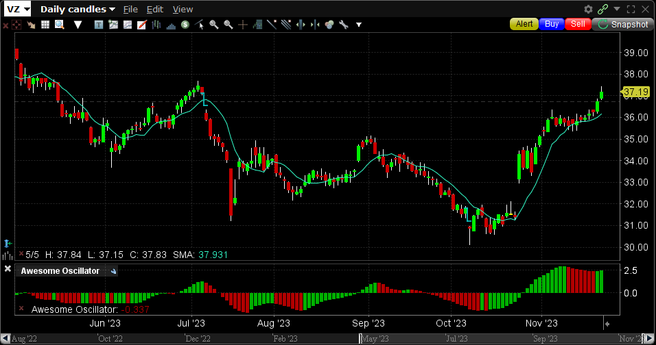
Task: Open the File menu
Action: coord(130,9)
